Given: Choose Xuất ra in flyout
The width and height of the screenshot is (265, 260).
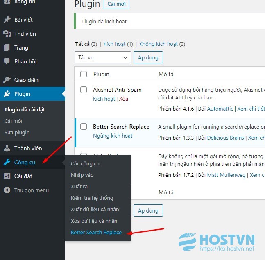Looking at the screenshot, I should tap(79, 187).
